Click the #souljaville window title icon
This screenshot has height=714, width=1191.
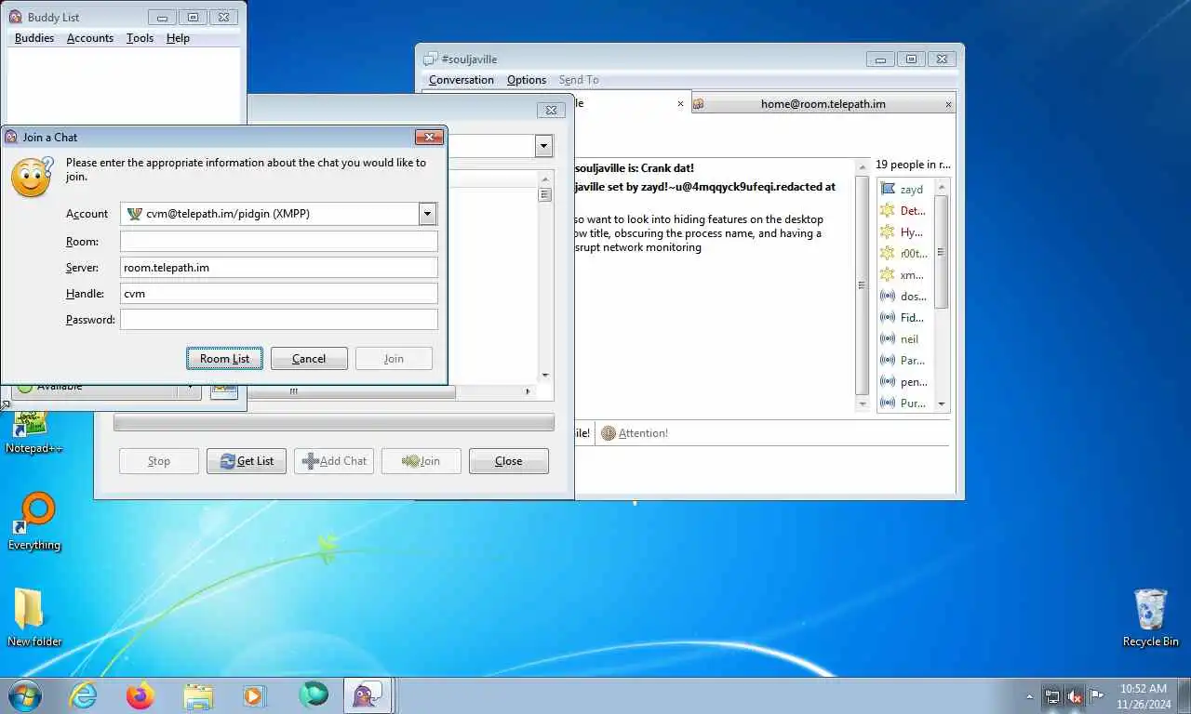tap(431, 59)
